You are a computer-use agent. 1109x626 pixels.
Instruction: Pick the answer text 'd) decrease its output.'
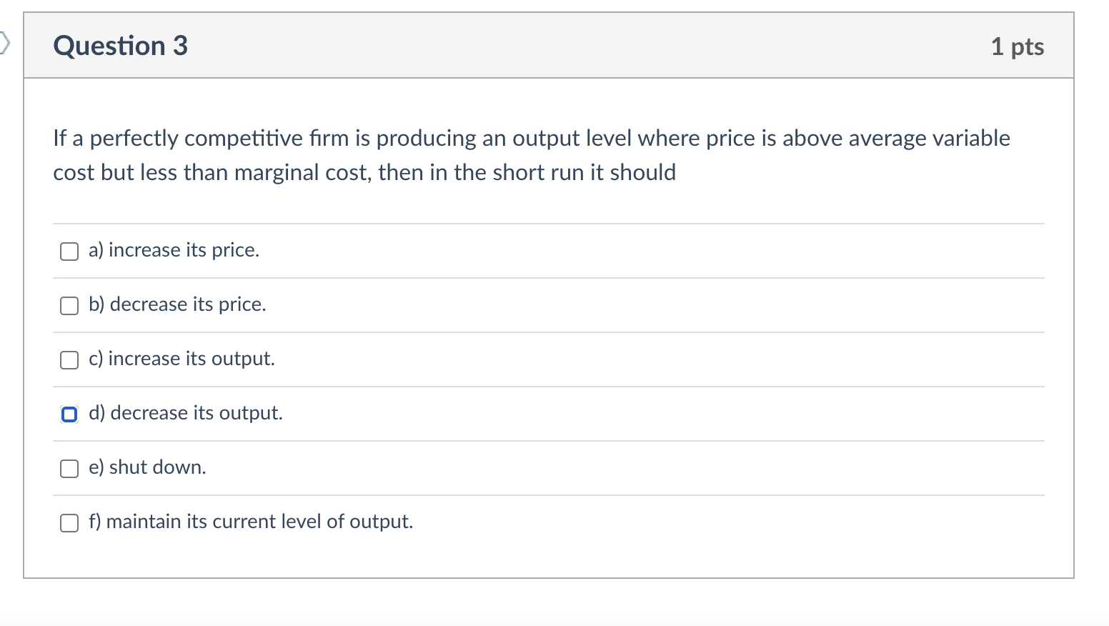pos(186,413)
